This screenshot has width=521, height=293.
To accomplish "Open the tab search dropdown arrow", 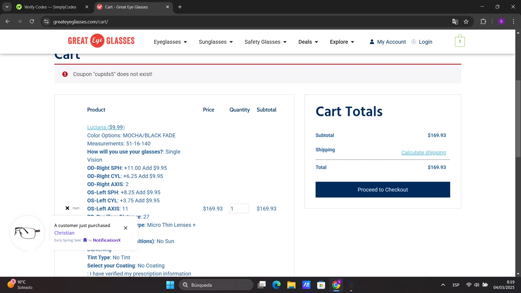I will tap(7, 7).
